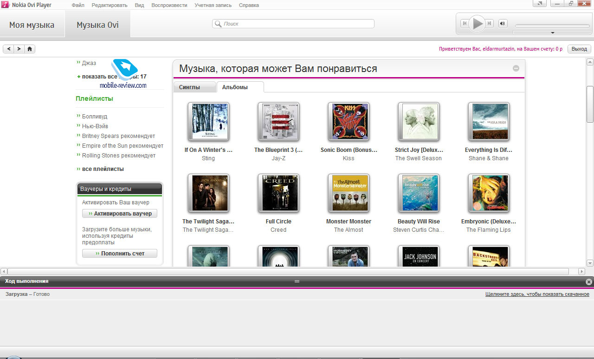Switch to Моя музыка tab

coord(32,25)
